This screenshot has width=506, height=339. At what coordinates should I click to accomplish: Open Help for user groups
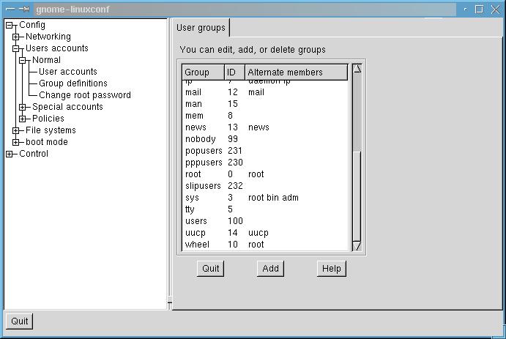[x=332, y=269]
